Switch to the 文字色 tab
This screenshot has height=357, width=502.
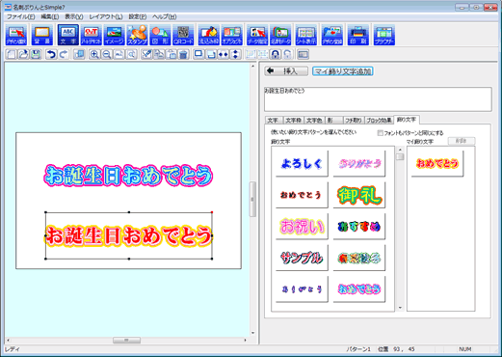point(314,121)
